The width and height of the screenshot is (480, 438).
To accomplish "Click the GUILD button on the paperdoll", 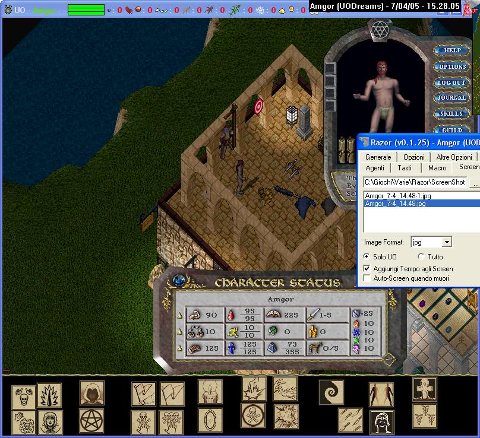I will [x=452, y=130].
